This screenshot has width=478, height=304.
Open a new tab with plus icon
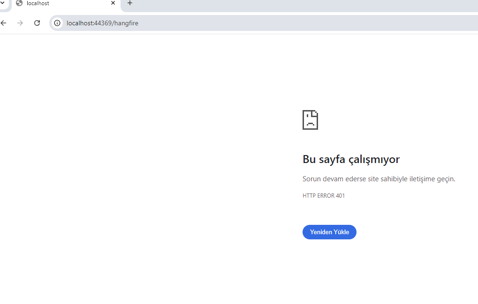click(x=130, y=3)
